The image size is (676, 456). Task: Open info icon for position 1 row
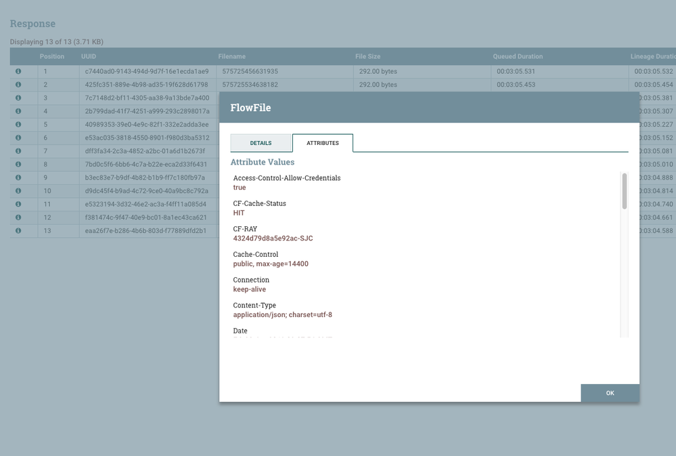[x=18, y=71]
